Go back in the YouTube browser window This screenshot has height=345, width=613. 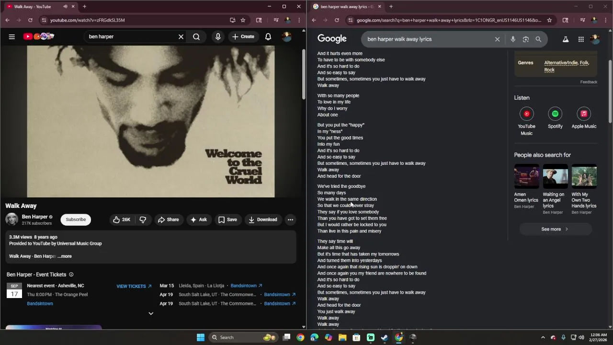pos(7,20)
